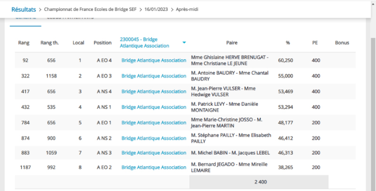
Task: Click percentage value 60,250
Action: (x=285, y=61)
